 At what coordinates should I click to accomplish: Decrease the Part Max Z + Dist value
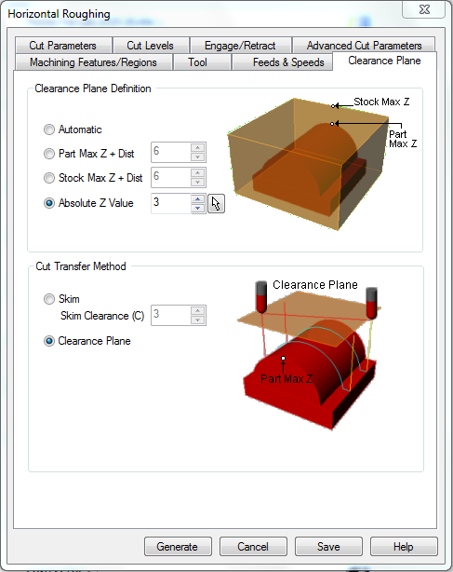point(198,157)
